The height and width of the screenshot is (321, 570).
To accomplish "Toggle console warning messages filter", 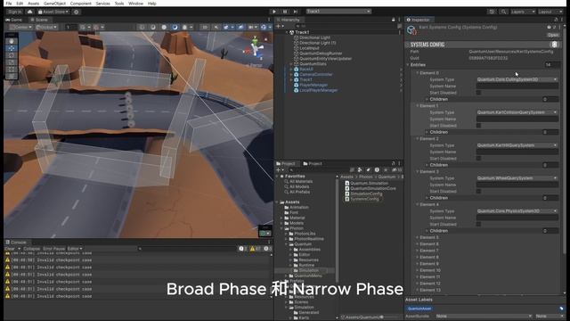I will click(256, 249).
